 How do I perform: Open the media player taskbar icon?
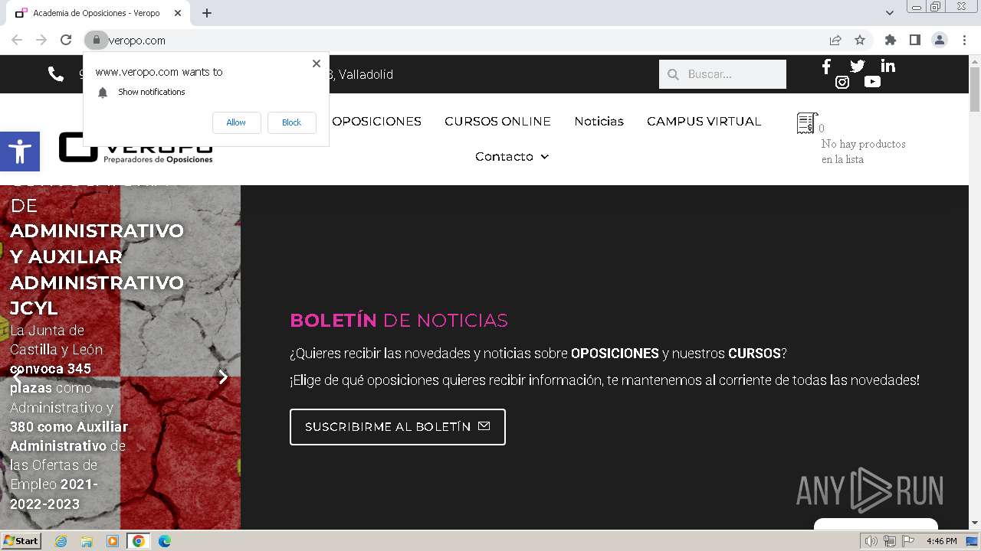[x=113, y=541]
